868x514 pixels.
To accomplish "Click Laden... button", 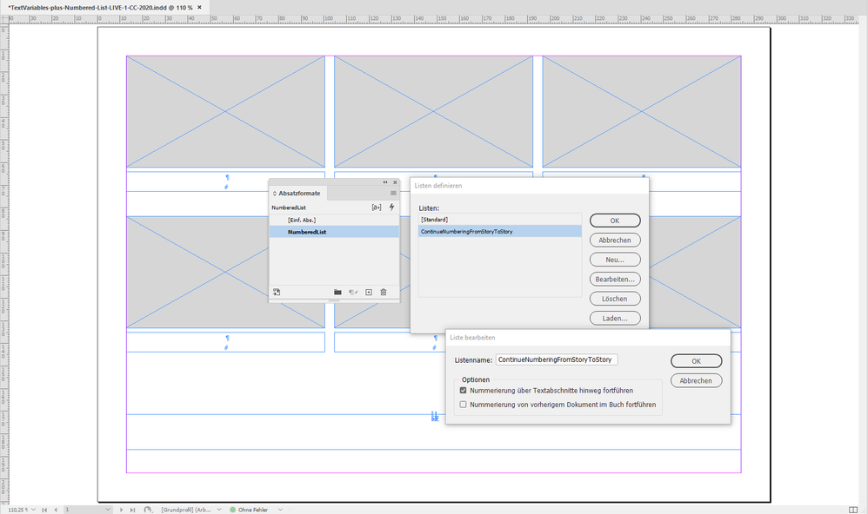I will (x=615, y=319).
